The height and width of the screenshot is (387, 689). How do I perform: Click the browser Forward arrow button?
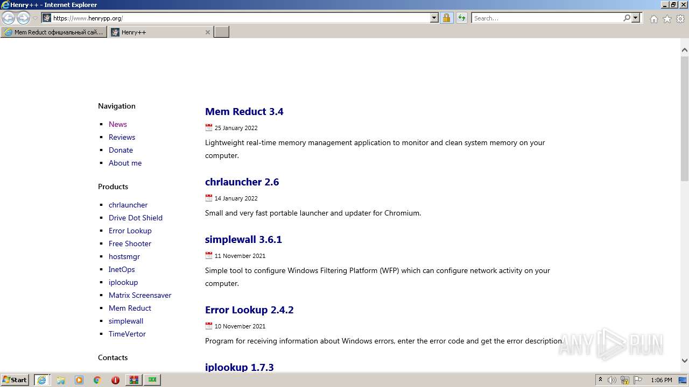tap(23, 18)
